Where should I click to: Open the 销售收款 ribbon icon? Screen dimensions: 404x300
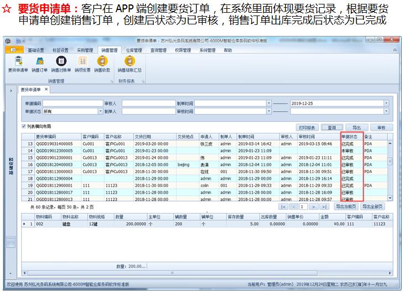102,64
